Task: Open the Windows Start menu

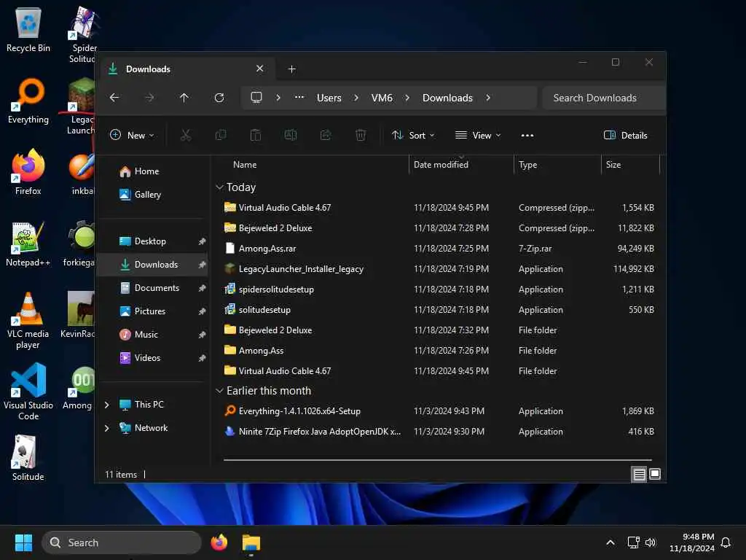Action: 23,542
